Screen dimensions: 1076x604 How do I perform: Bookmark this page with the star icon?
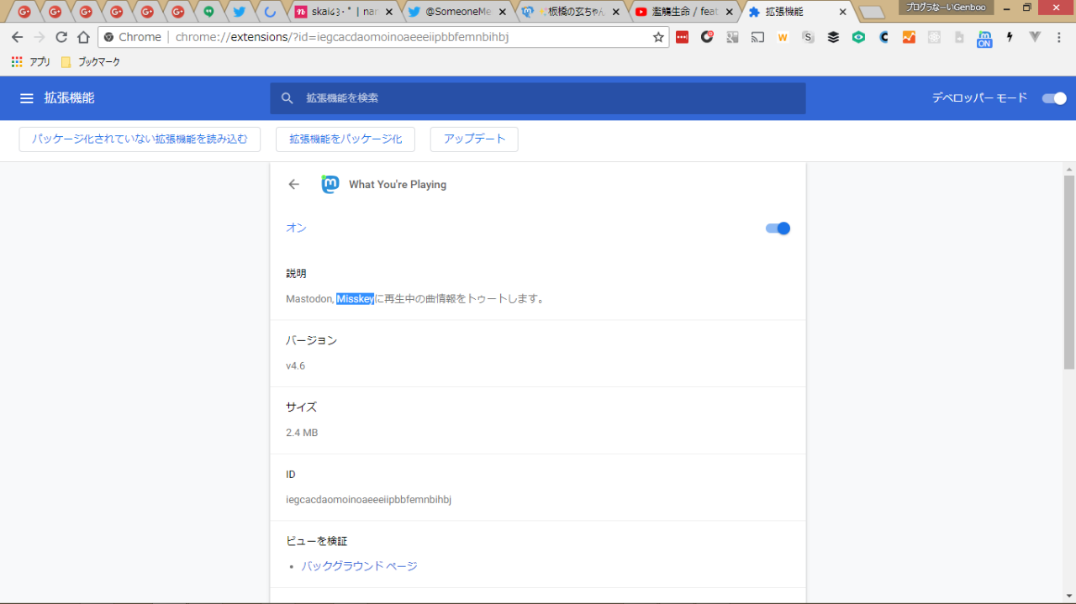coord(658,37)
